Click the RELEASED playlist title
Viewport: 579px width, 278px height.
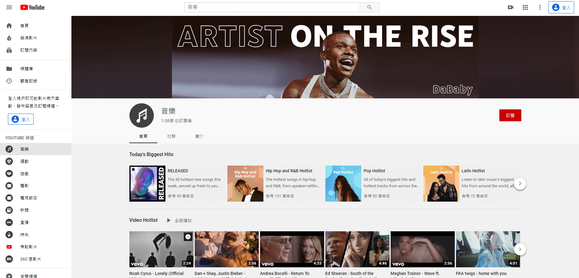pyautogui.click(x=178, y=171)
